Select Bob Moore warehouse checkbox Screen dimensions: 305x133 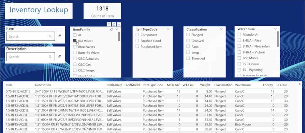239,58
